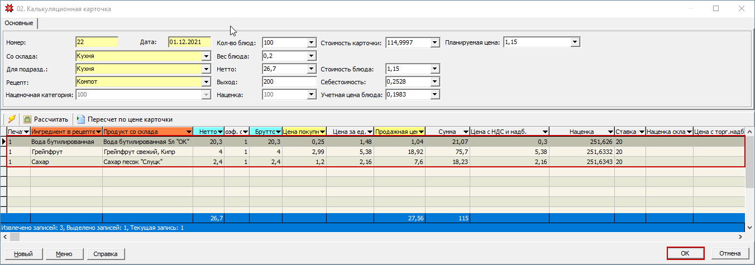
Task: Click the Новый button
Action: (x=23, y=254)
